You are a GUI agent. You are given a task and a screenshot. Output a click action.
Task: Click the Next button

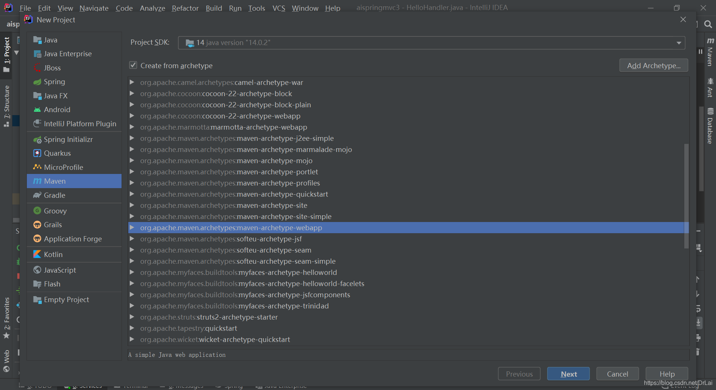pyautogui.click(x=568, y=374)
